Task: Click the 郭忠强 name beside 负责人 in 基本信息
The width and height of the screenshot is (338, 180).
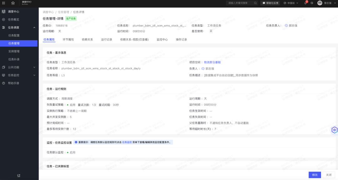Action: [209, 69]
